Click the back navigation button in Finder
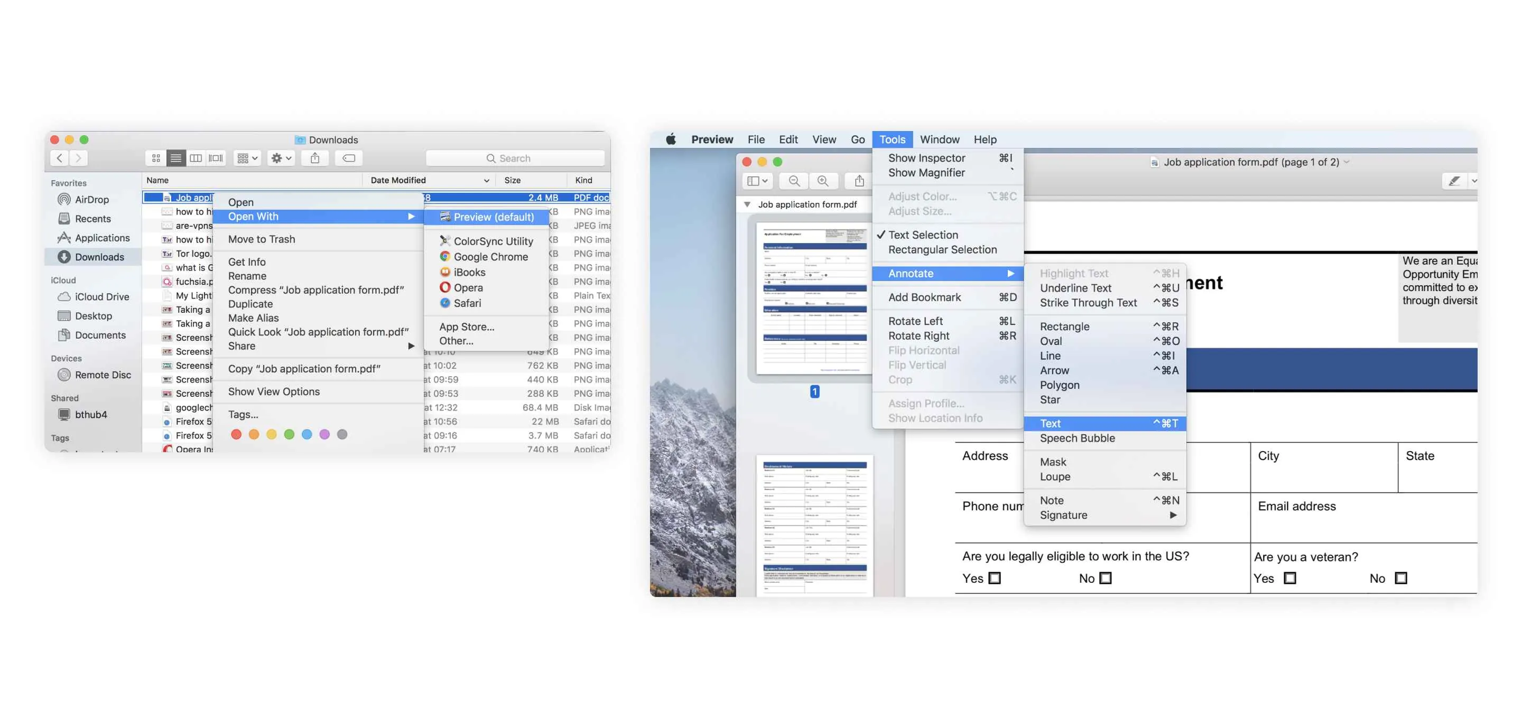 (60, 157)
